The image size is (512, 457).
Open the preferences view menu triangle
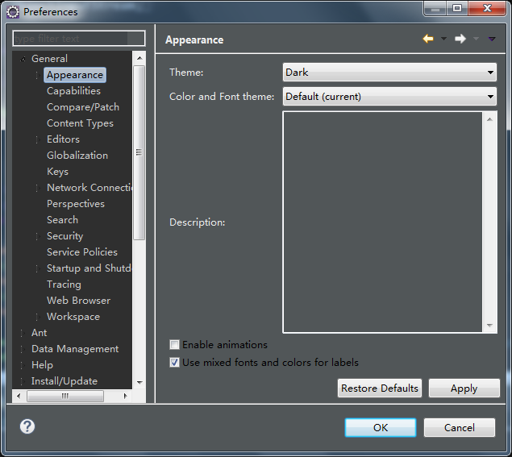click(492, 39)
